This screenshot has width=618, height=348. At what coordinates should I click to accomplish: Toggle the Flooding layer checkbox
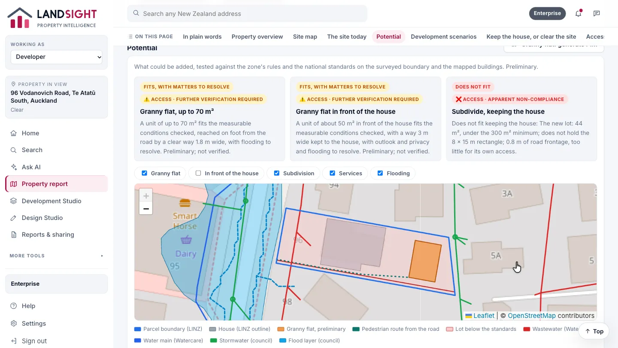point(380,173)
